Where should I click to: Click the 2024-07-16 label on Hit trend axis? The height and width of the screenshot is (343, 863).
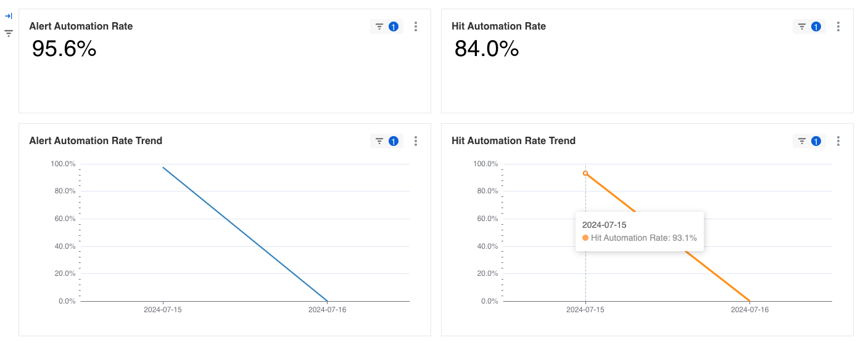750,310
